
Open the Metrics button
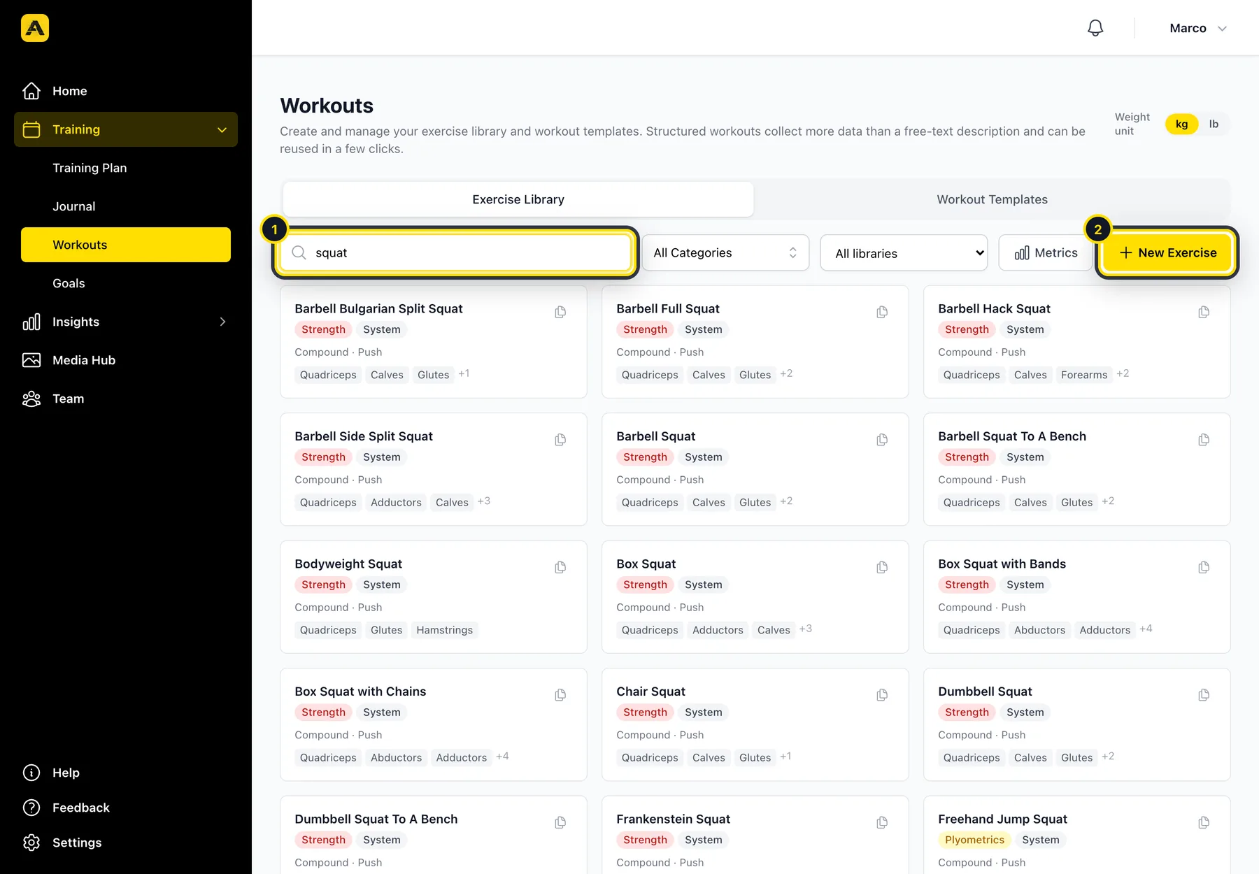tap(1046, 252)
